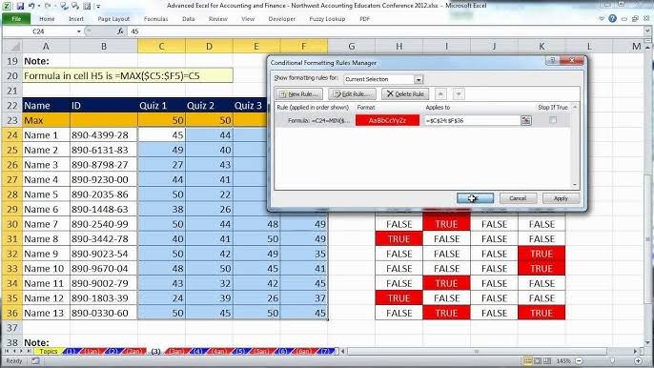Screen dimensions: 654x368
Task: Zoom out with minus button
Action: pyautogui.click(x=579, y=360)
